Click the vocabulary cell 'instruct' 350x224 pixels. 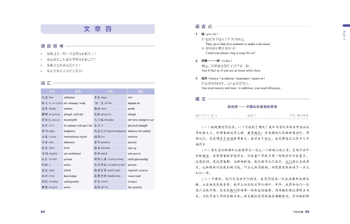(x=78, y=109)
